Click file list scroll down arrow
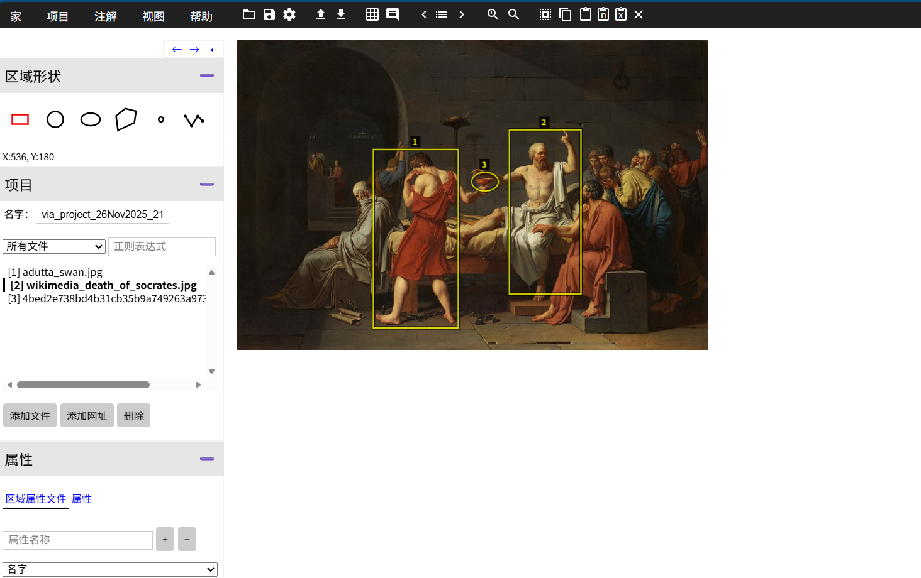The height and width of the screenshot is (578, 921). [x=212, y=371]
